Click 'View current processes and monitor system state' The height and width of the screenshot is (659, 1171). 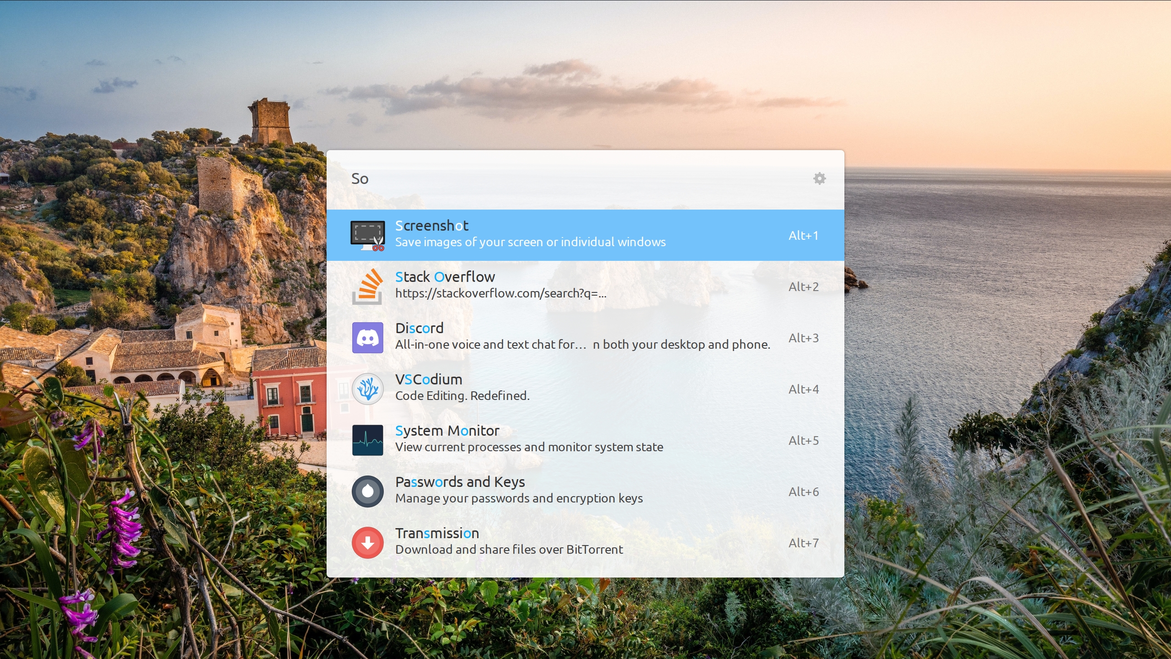[529, 447]
